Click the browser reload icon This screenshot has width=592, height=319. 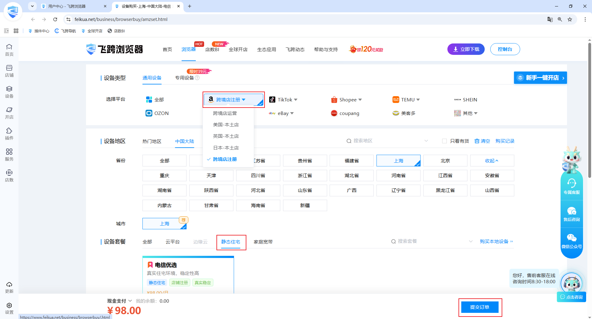tap(55, 19)
